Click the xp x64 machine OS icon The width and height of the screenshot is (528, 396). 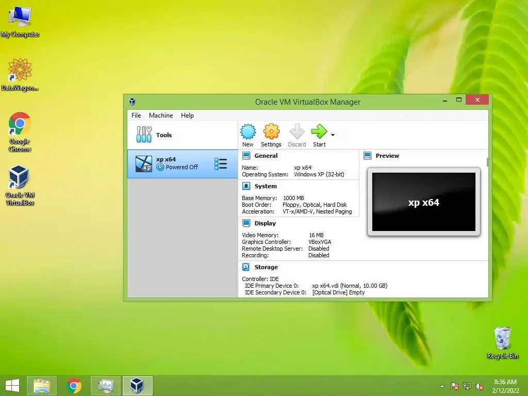tap(144, 164)
